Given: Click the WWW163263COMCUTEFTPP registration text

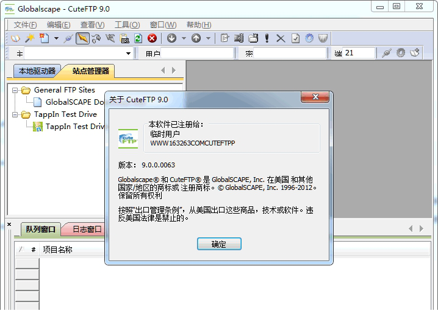Looking at the screenshot, I should point(192,143).
